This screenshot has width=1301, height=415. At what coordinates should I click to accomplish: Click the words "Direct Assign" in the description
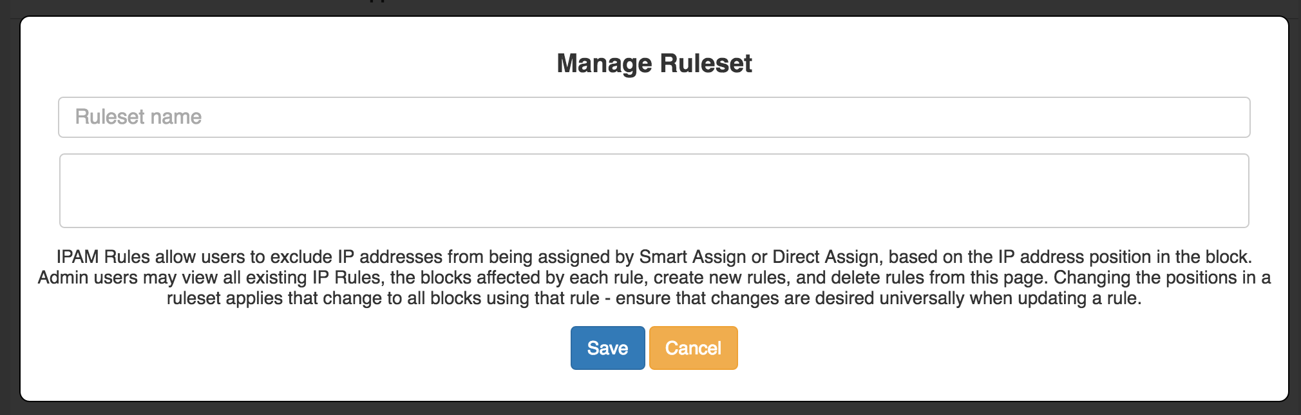pyautogui.click(x=826, y=257)
